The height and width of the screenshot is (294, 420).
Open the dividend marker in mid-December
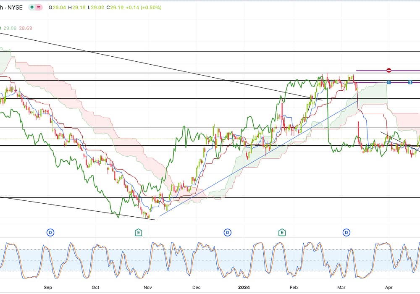point(227,232)
